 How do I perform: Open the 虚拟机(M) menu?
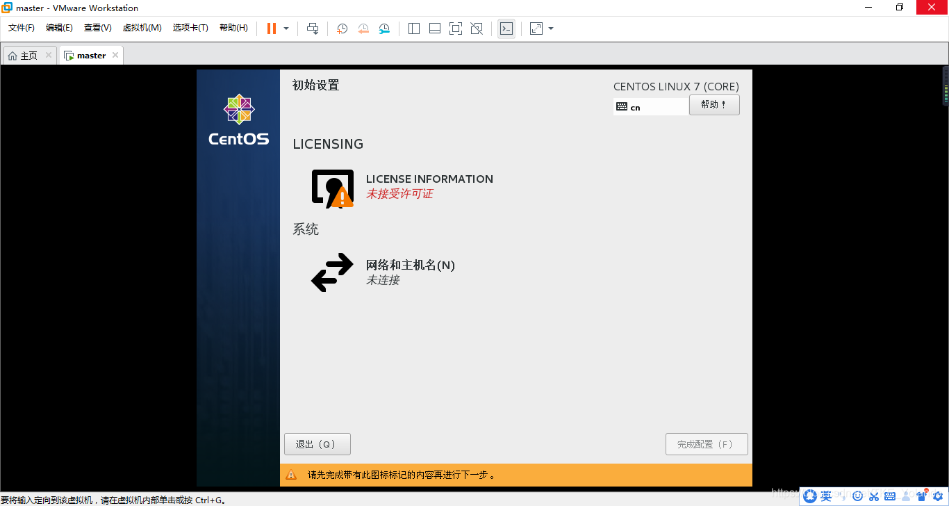point(142,28)
